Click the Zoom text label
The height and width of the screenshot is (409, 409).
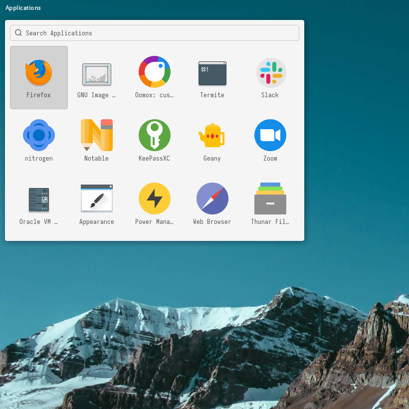coord(270,158)
